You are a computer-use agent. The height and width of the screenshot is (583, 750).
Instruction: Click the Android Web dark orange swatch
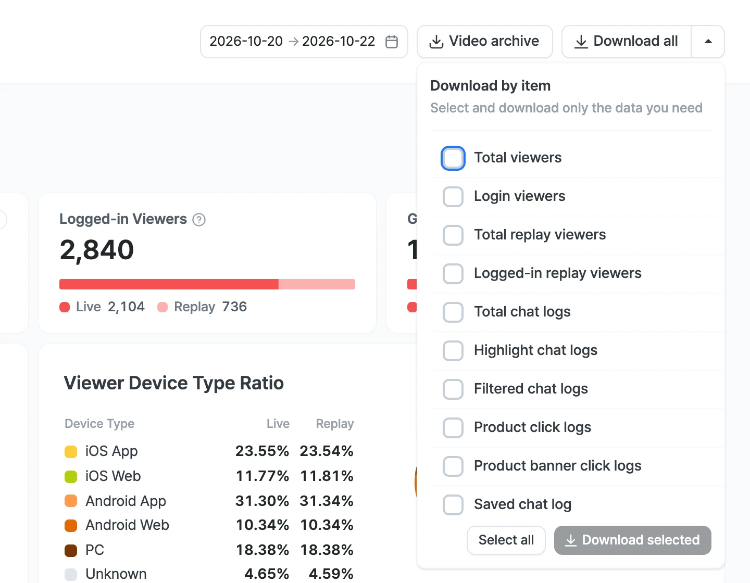coord(71,526)
